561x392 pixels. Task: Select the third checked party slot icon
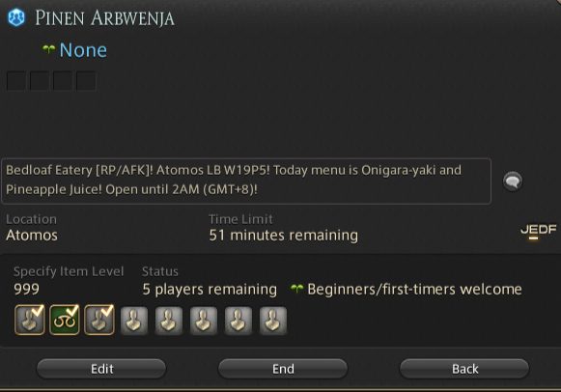tap(99, 320)
